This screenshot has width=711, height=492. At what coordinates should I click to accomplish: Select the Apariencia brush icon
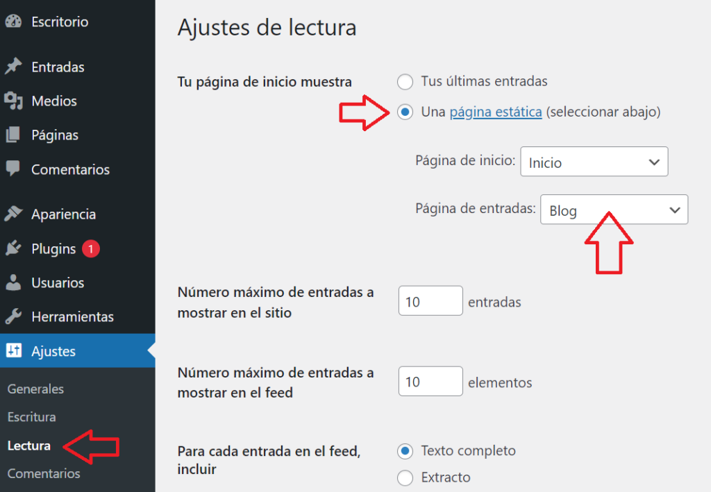tap(15, 214)
